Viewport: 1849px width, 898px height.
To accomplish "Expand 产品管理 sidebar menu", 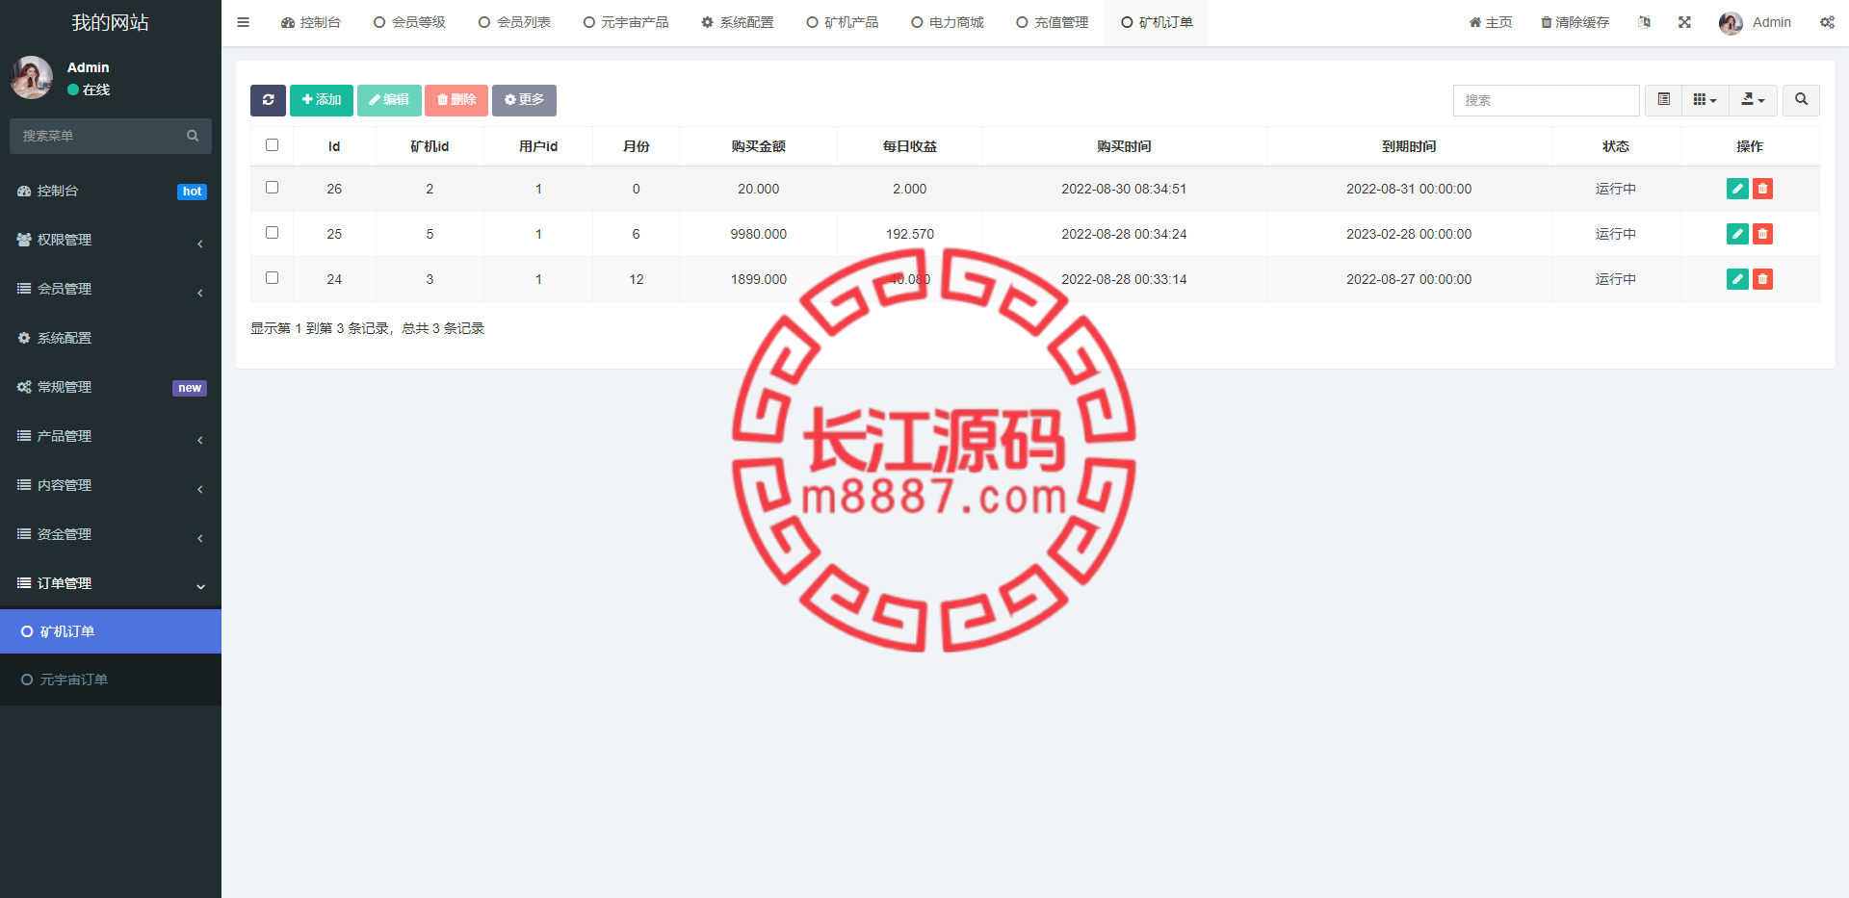I will coord(111,436).
